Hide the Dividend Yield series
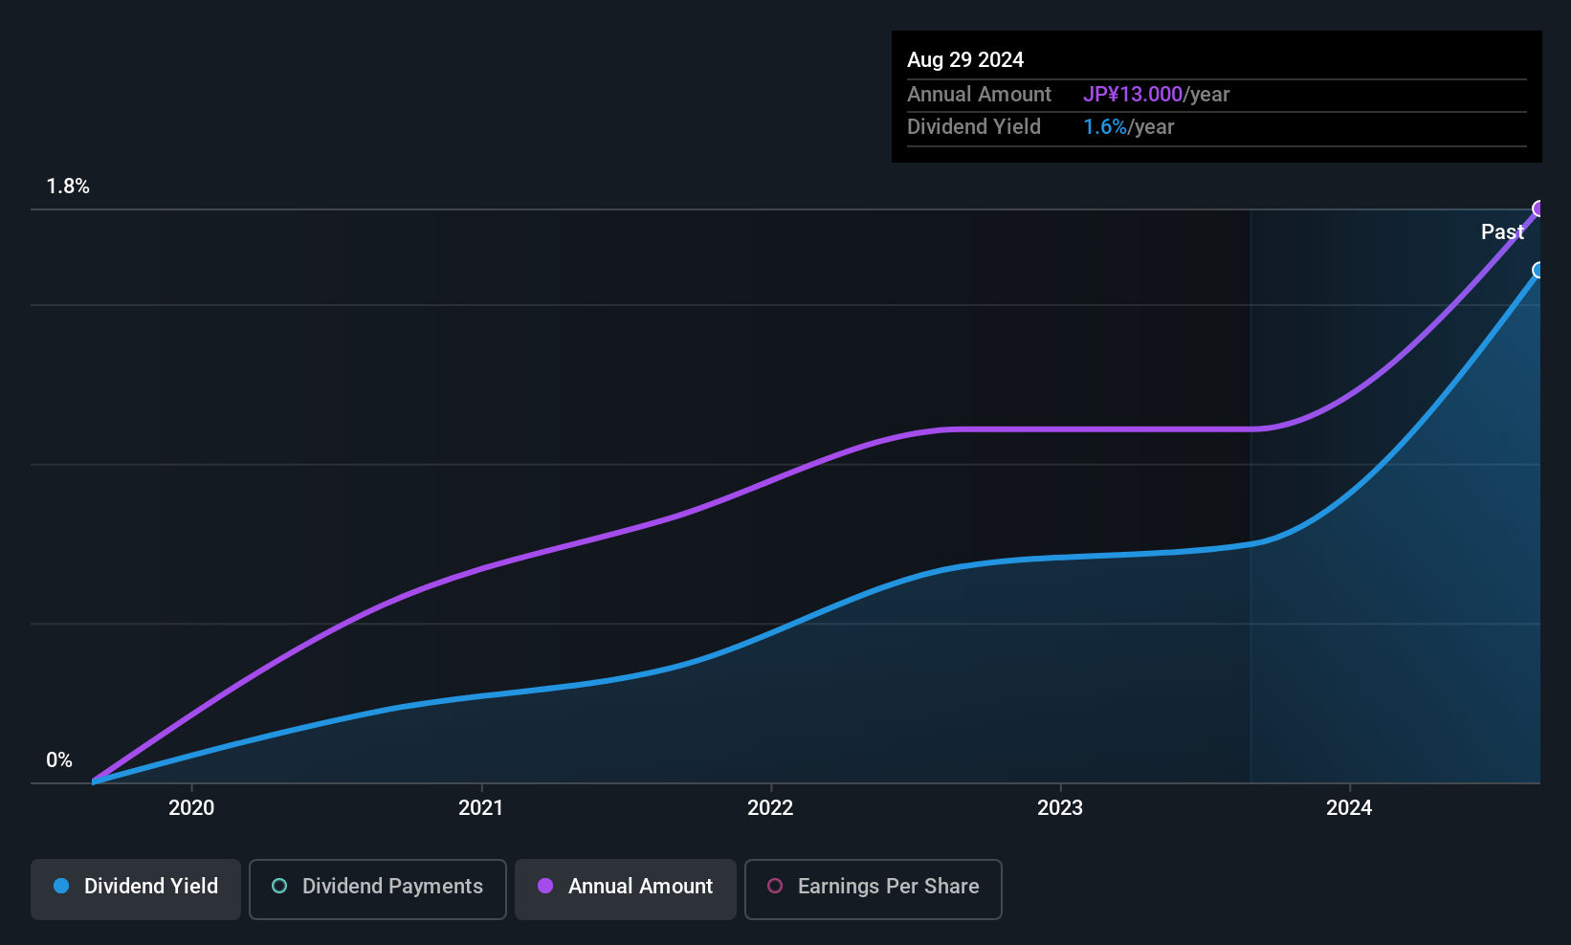Image resolution: width=1571 pixels, height=945 pixels. coord(136,887)
